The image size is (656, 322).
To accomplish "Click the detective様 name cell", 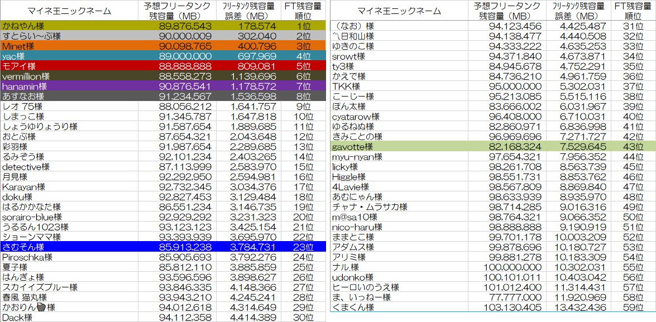I will click(69, 166).
